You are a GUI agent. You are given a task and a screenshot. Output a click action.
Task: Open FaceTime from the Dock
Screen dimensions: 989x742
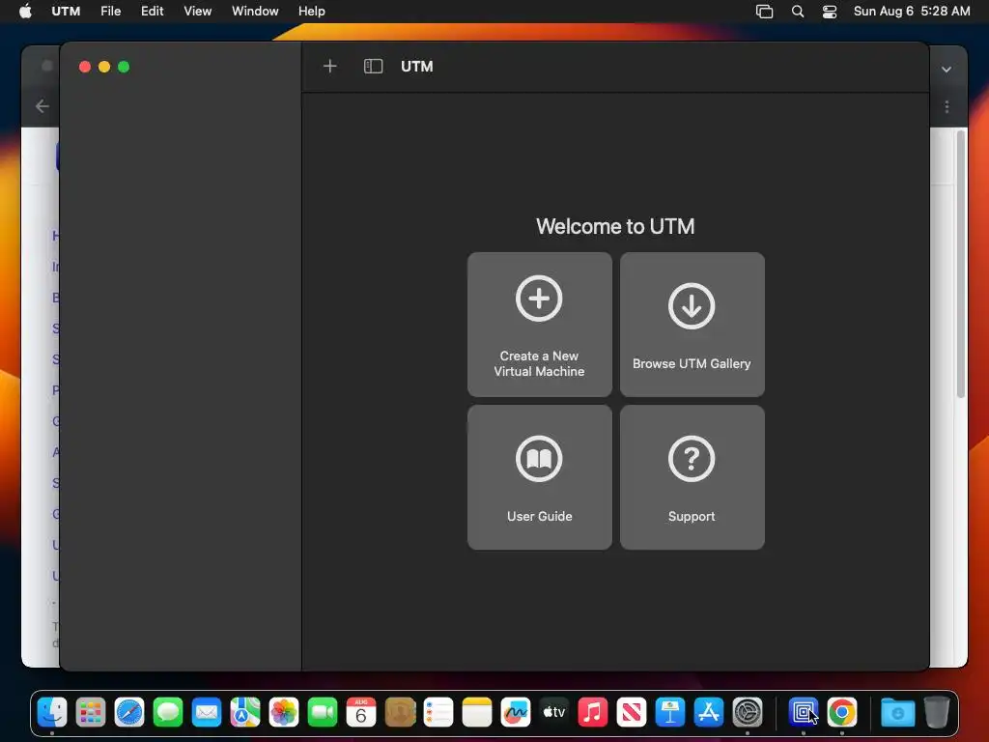[x=323, y=712]
